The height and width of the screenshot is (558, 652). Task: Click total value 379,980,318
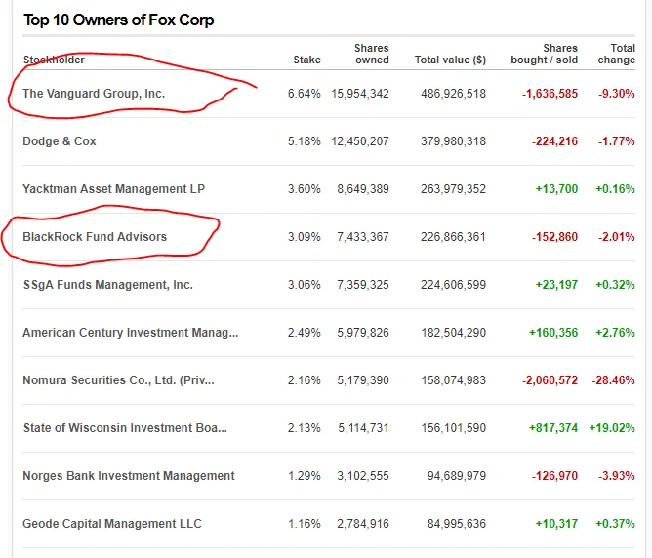(x=453, y=141)
